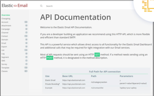
Task: Click the 'Path' column header
Action: (x=94, y=76)
